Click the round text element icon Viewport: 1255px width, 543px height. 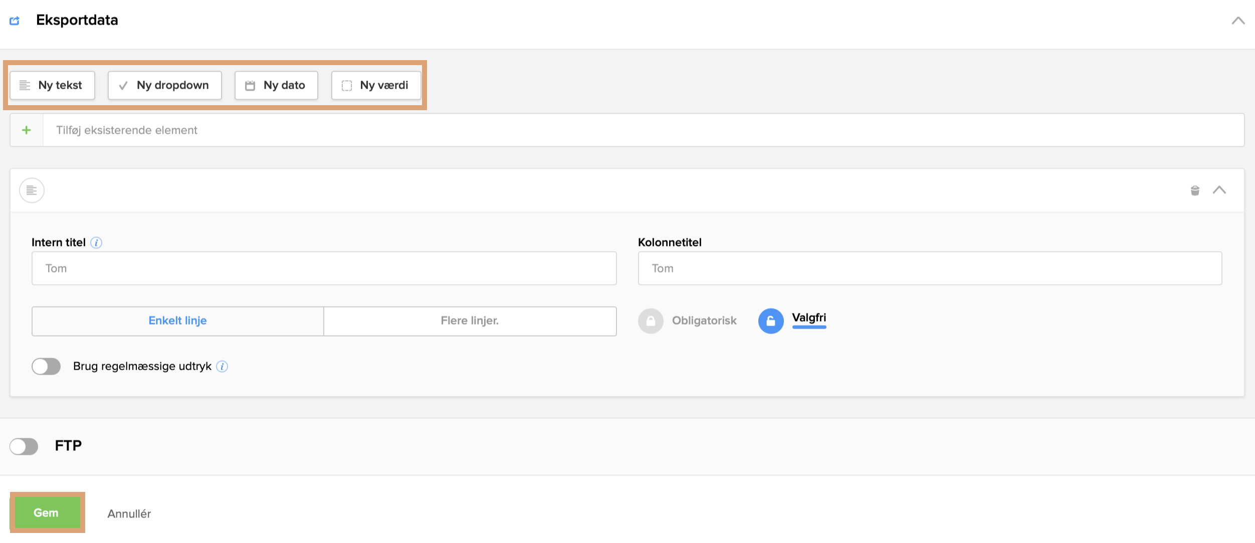[32, 190]
